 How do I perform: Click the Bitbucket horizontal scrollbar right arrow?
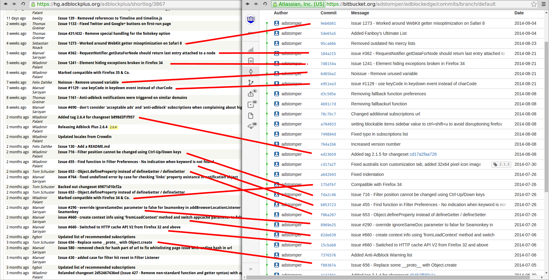pos(542,278)
